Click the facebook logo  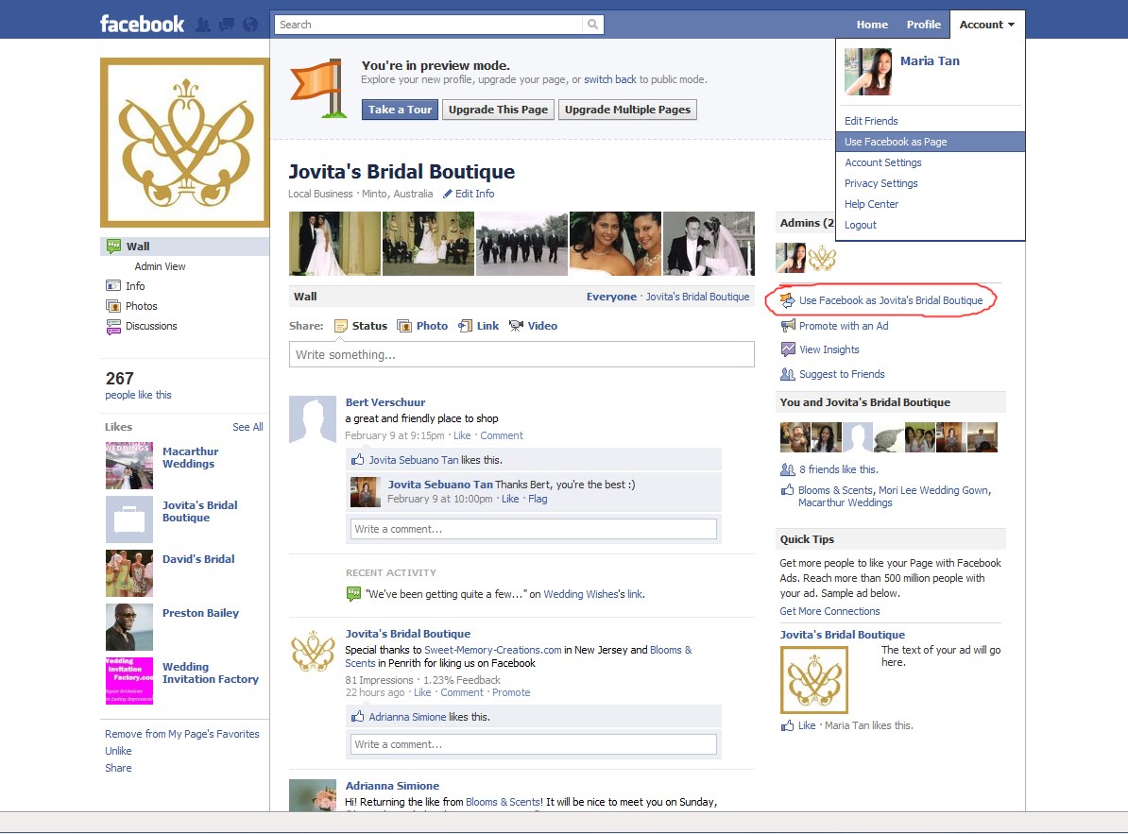(x=142, y=25)
